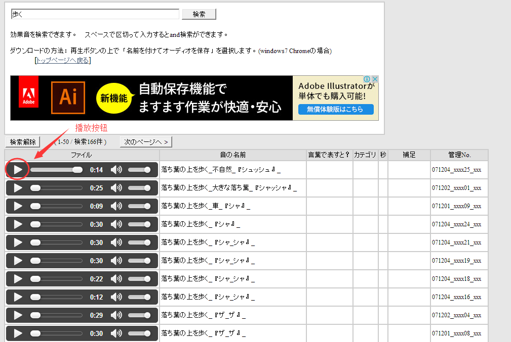
Task: Click management number 071201_xxxx08_xxx
Action: [x=457, y=333]
